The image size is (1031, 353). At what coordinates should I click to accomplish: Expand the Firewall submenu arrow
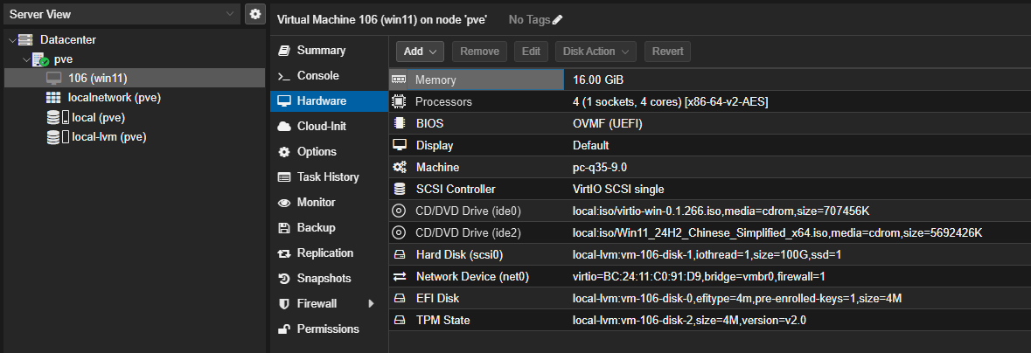(371, 304)
